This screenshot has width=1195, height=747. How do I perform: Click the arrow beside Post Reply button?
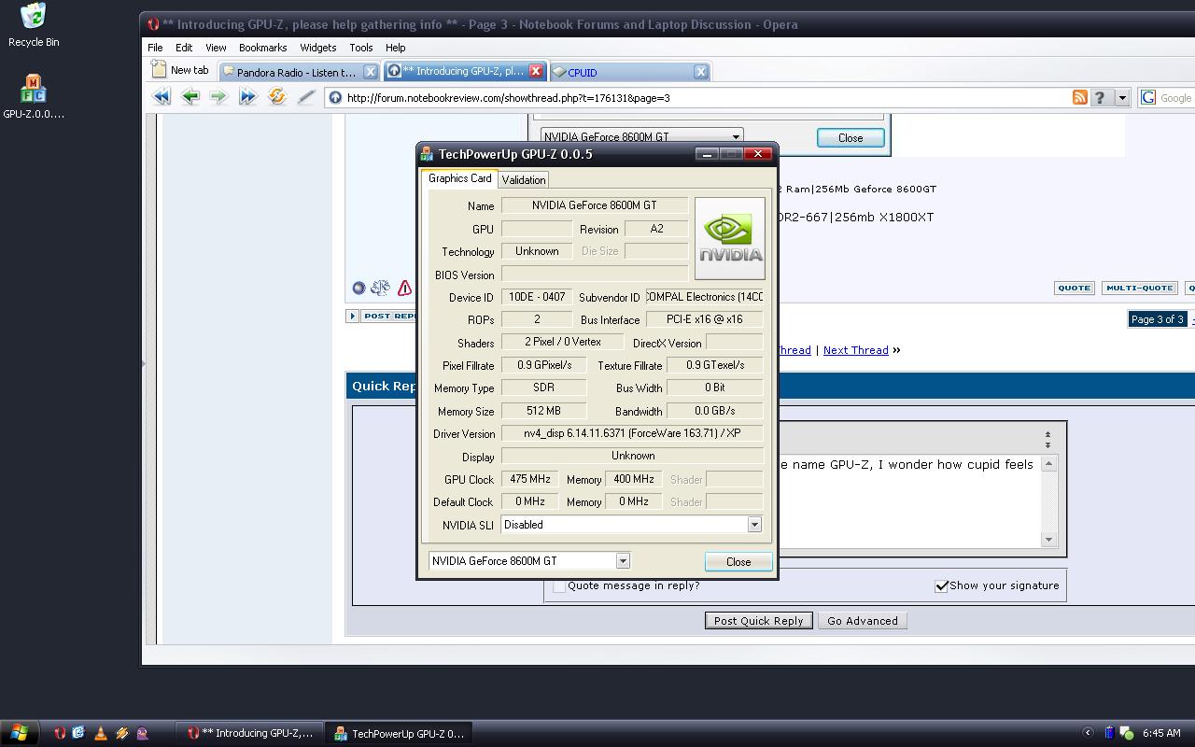click(352, 316)
